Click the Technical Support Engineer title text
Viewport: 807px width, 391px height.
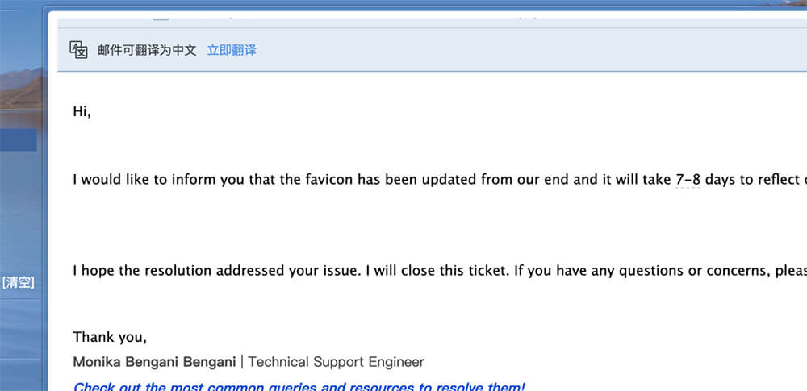point(336,362)
